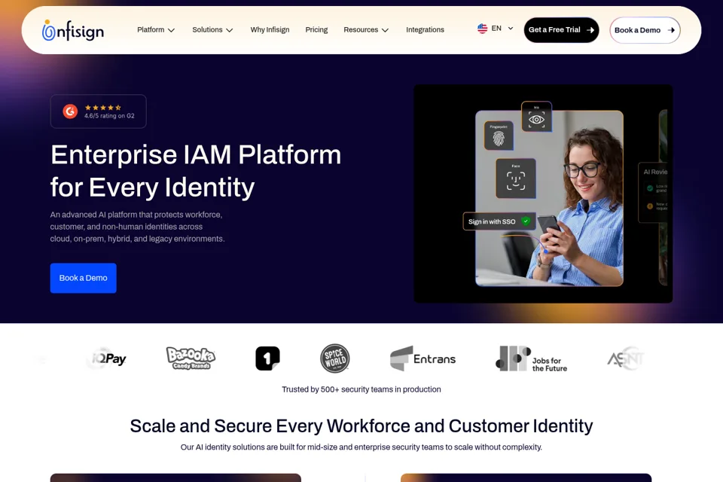Viewport: 723px width, 482px height.
Task: Click the AI Review card at right
Action: (x=653, y=192)
